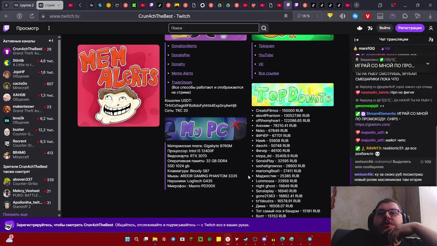Screen dimensions: 437x246
Task: Open the Donatty link
Action: [x=178, y=64]
